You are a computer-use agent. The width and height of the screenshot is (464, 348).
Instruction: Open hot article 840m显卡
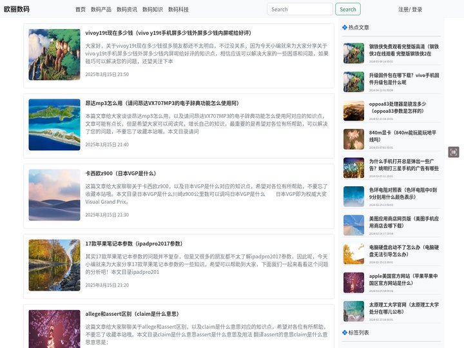point(402,136)
